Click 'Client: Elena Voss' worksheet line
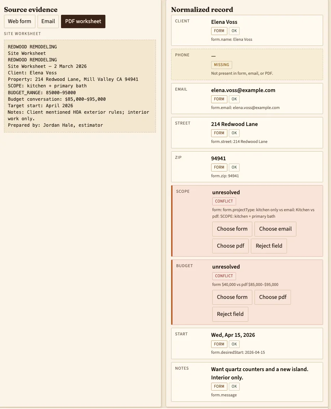Screen dimensions: 331x409 click(32, 73)
